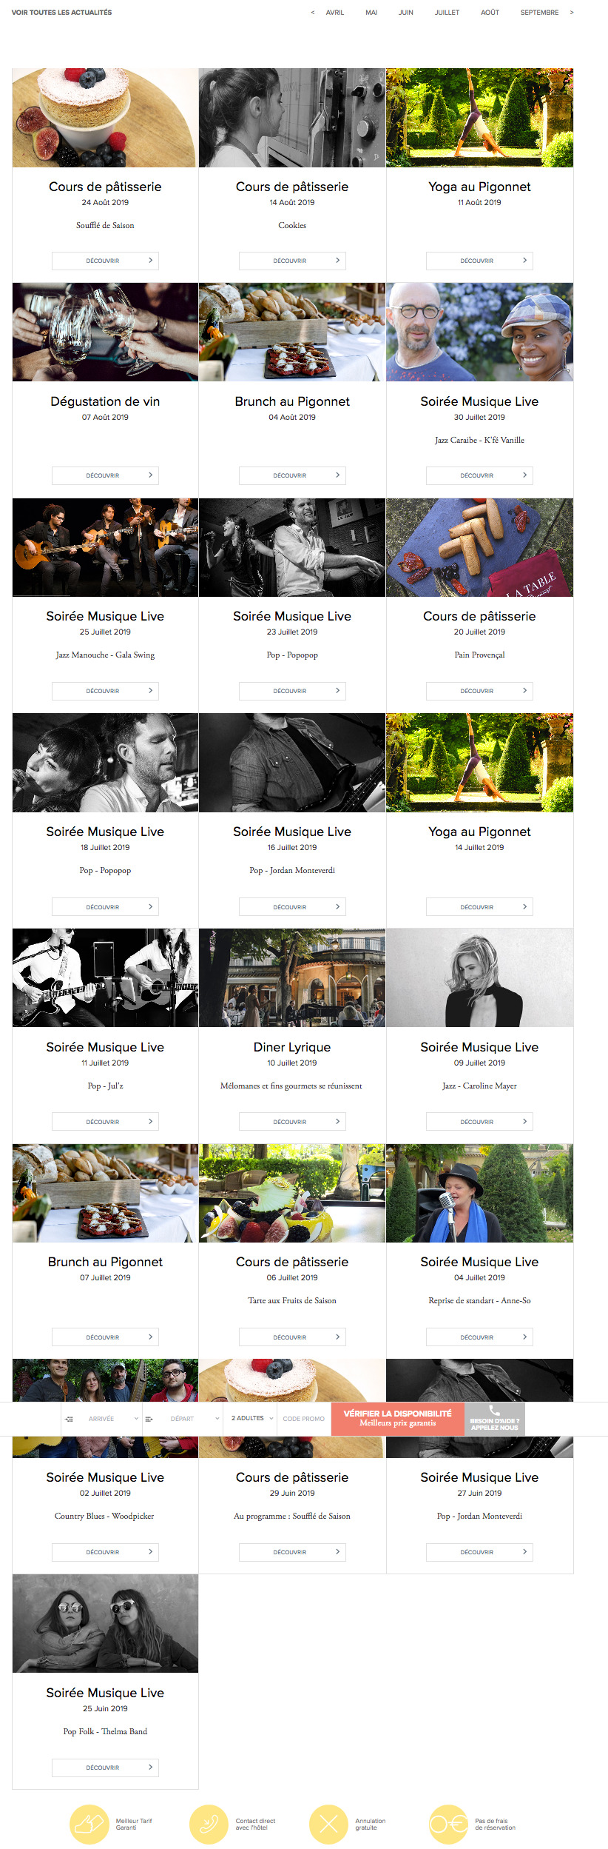Click Découvrir under Dégustation de vin
Screen dimensions: 608x1849
coord(105,475)
